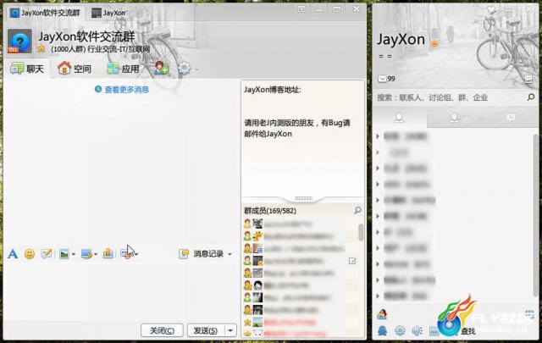The height and width of the screenshot is (343, 542).
Task: Open the emoji smiley picker
Action: point(30,254)
